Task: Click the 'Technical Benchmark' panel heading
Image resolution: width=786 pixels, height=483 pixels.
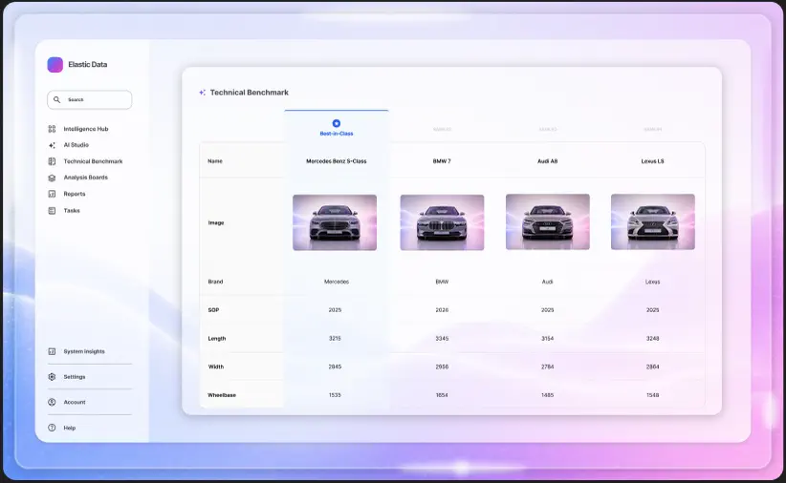Action: 250,93
